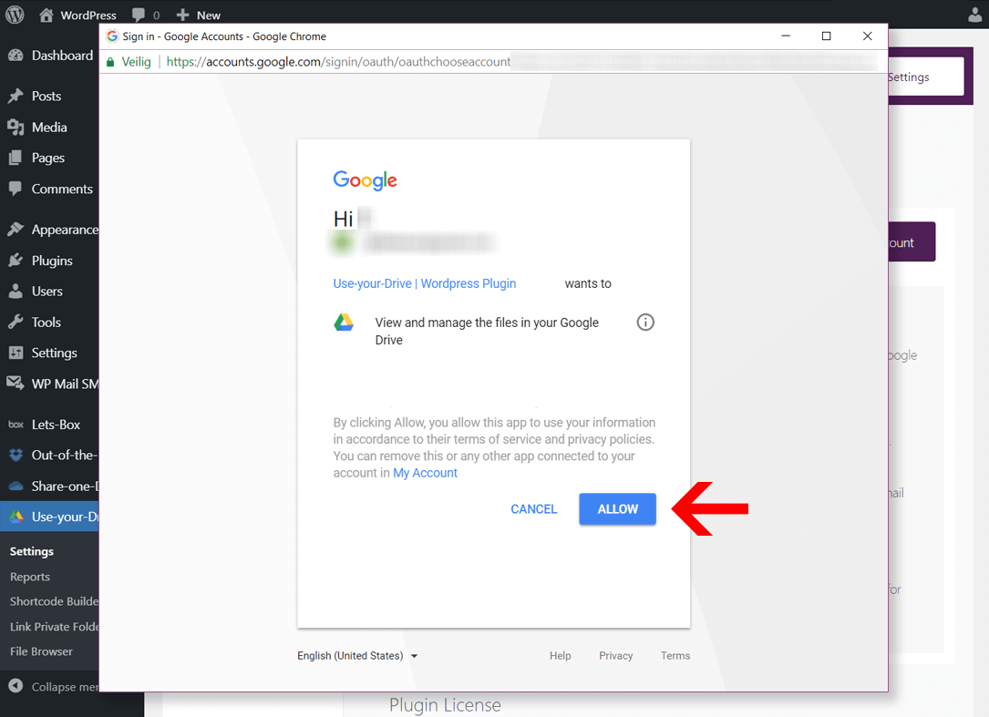Viewport: 989px width, 717px height.
Task: Open Link Private Folders submenu item
Action: (55, 627)
